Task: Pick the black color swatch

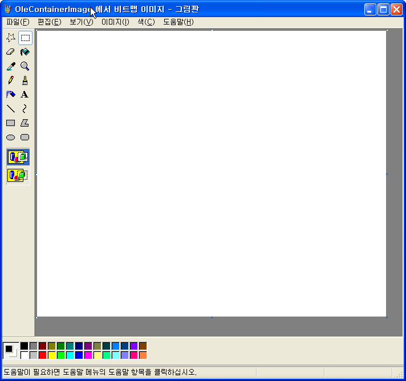Action: 25,346
